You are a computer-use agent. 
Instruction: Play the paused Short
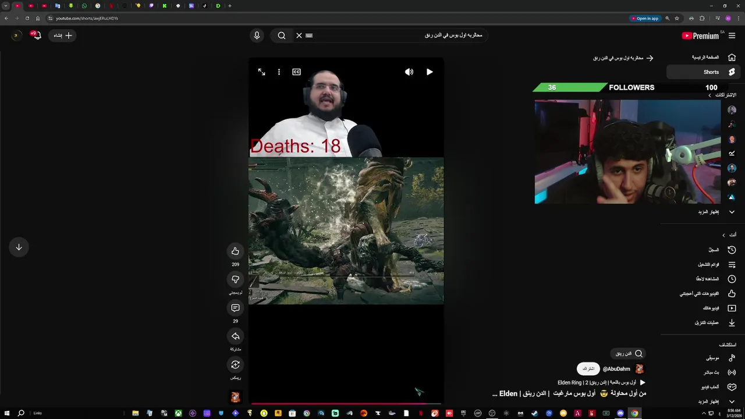click(430, 72)
